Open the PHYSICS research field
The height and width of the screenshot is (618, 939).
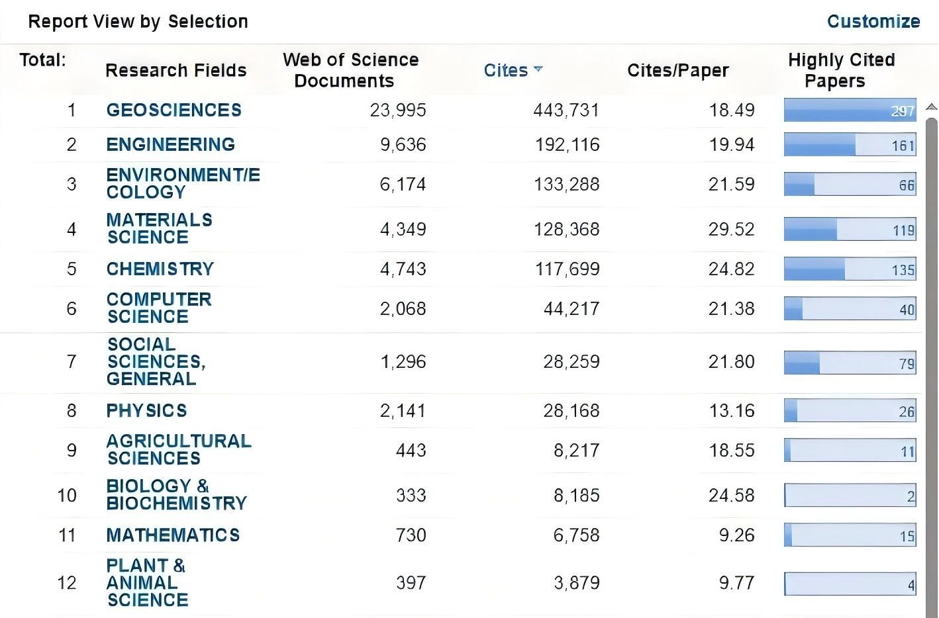click(146, 410)
